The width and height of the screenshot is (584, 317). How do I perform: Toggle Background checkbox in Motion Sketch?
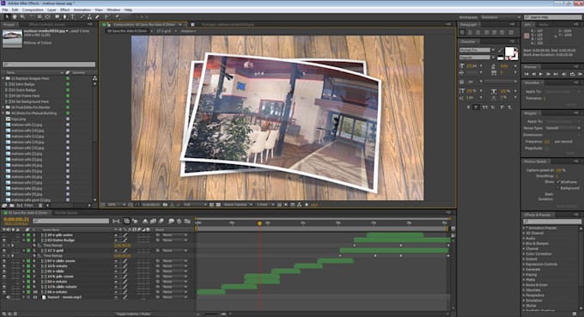[x=558, y=188]
